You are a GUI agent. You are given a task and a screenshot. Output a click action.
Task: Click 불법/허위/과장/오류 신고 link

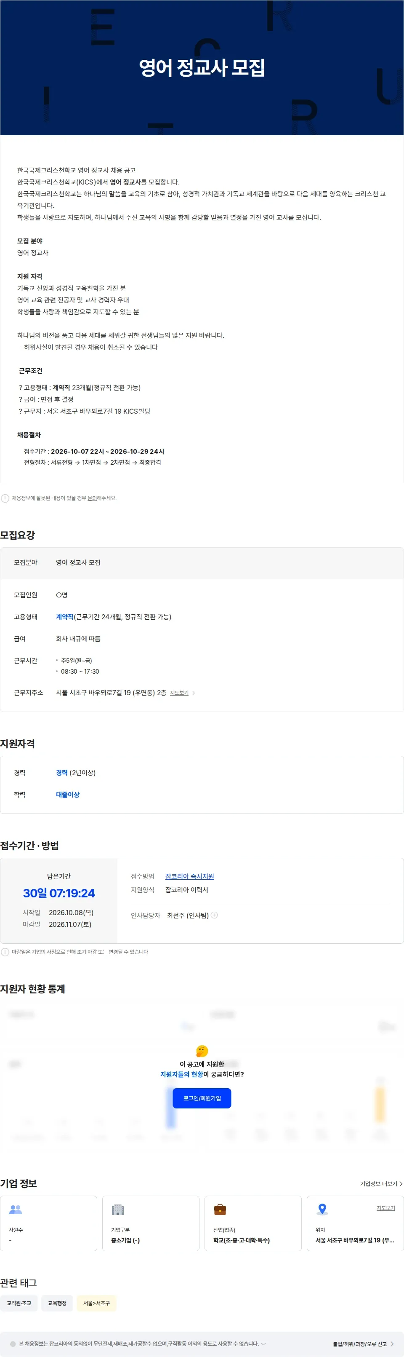[360, 1344]
